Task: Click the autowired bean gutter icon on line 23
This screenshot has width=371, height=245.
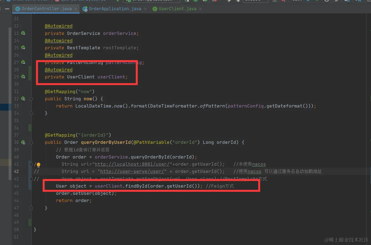Action: point(23,33)
